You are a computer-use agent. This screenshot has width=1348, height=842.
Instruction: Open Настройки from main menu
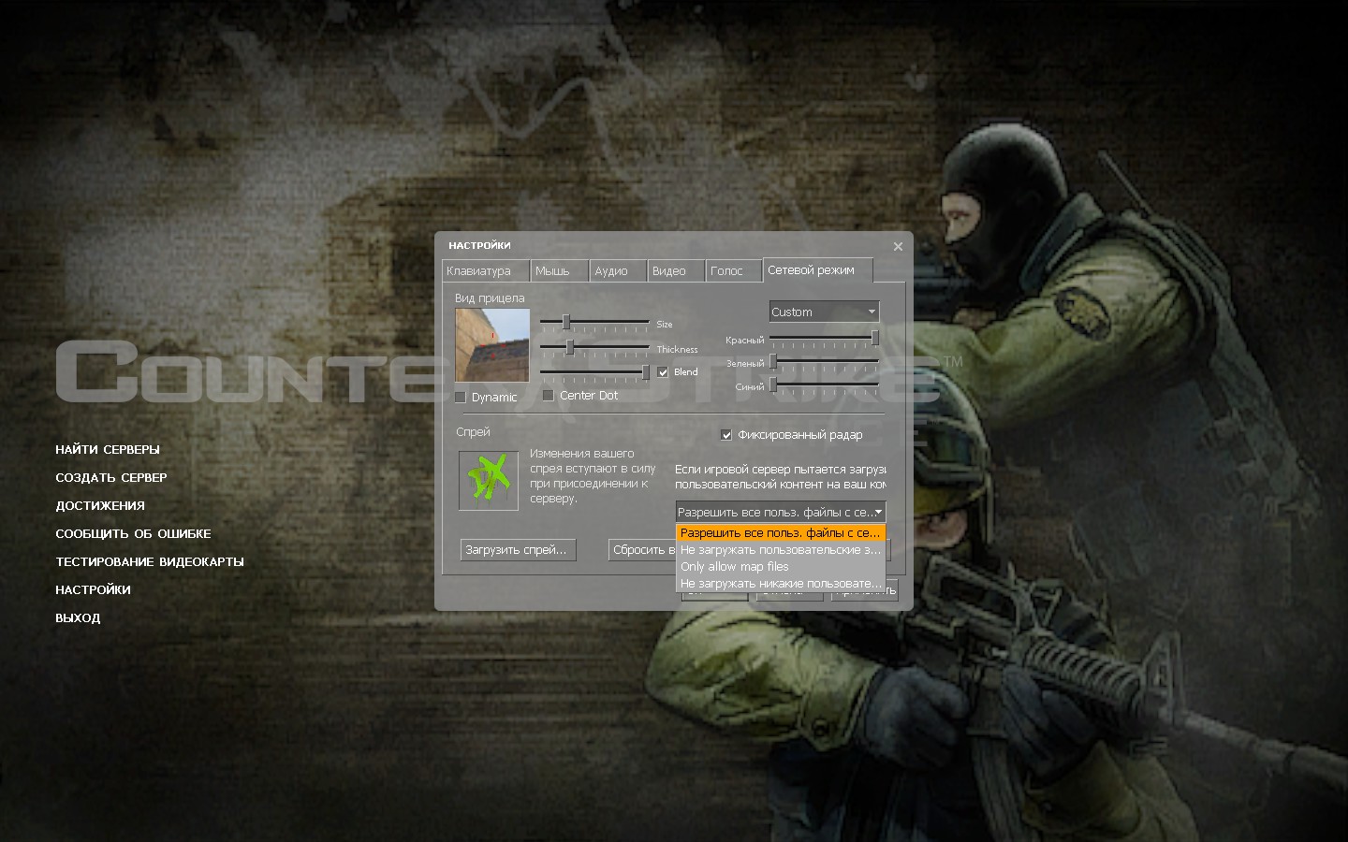[x=93, y=589]
